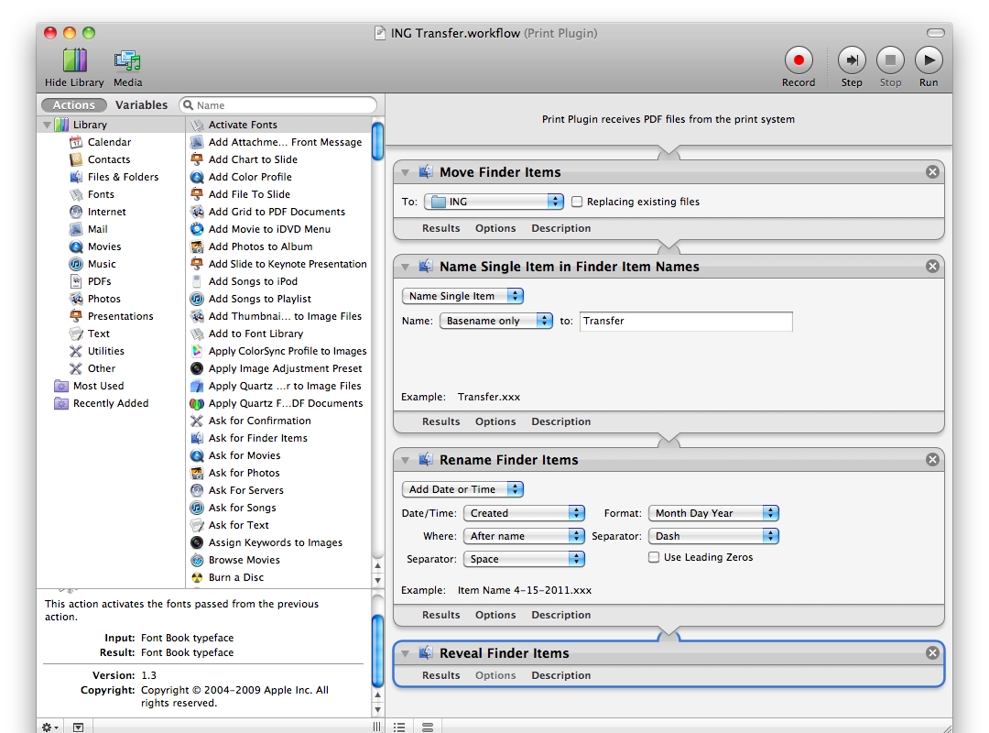Screen dimensions: 989x733
Task: Open the Space separator dropdown
Action: click(524, 559)
